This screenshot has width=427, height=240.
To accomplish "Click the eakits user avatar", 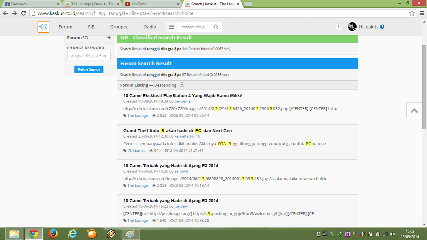I will coord(352,27).
